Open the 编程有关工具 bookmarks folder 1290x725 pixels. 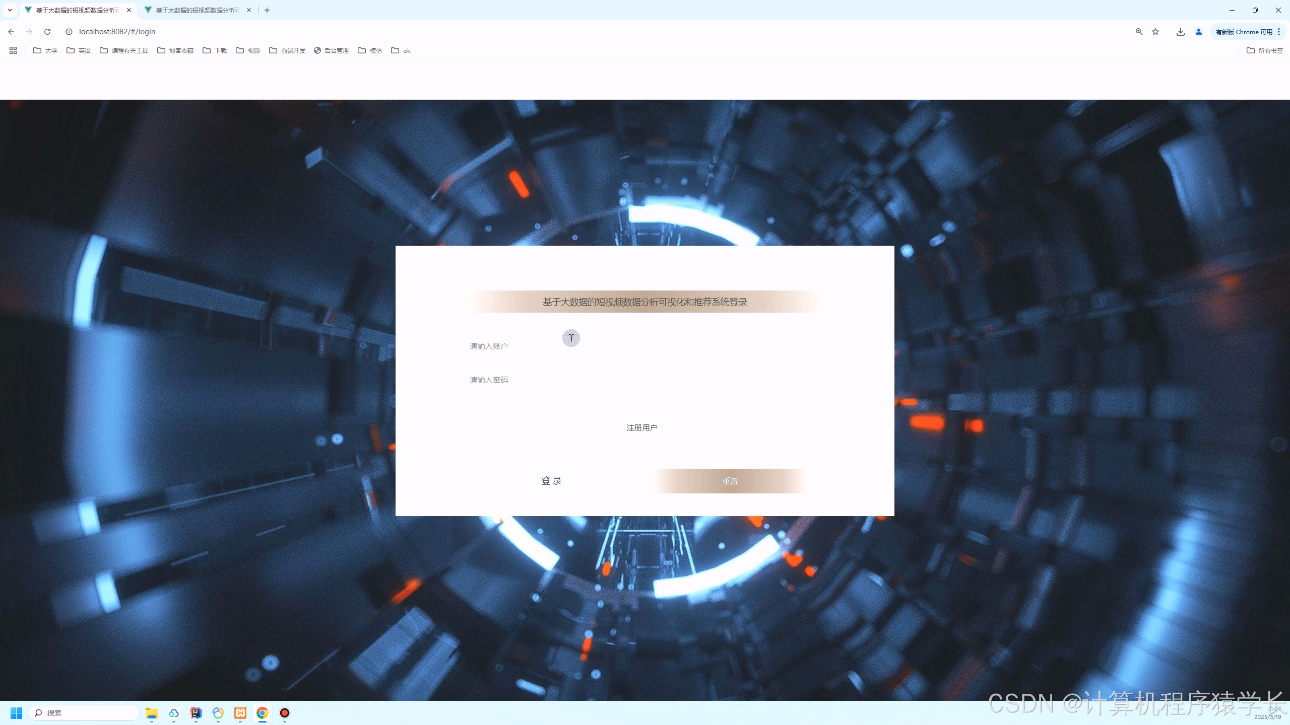click(124, 50)
